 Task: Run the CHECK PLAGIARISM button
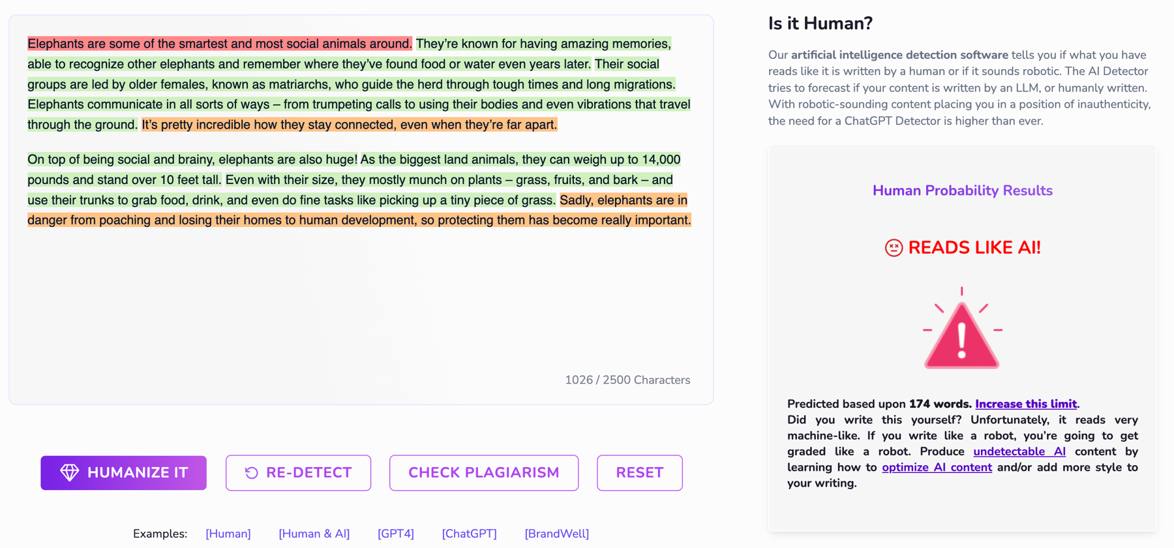coord(484,472)
